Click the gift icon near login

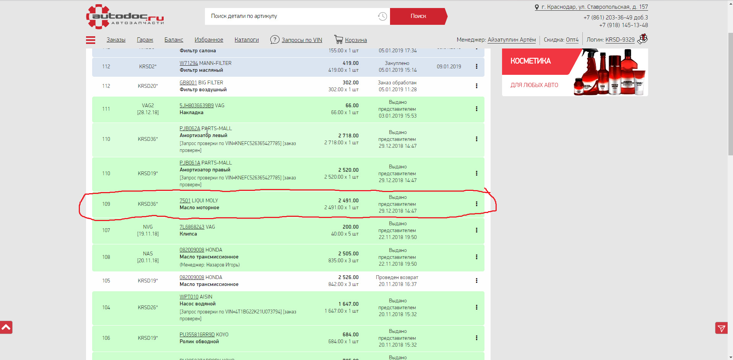[x=643, y=39]
